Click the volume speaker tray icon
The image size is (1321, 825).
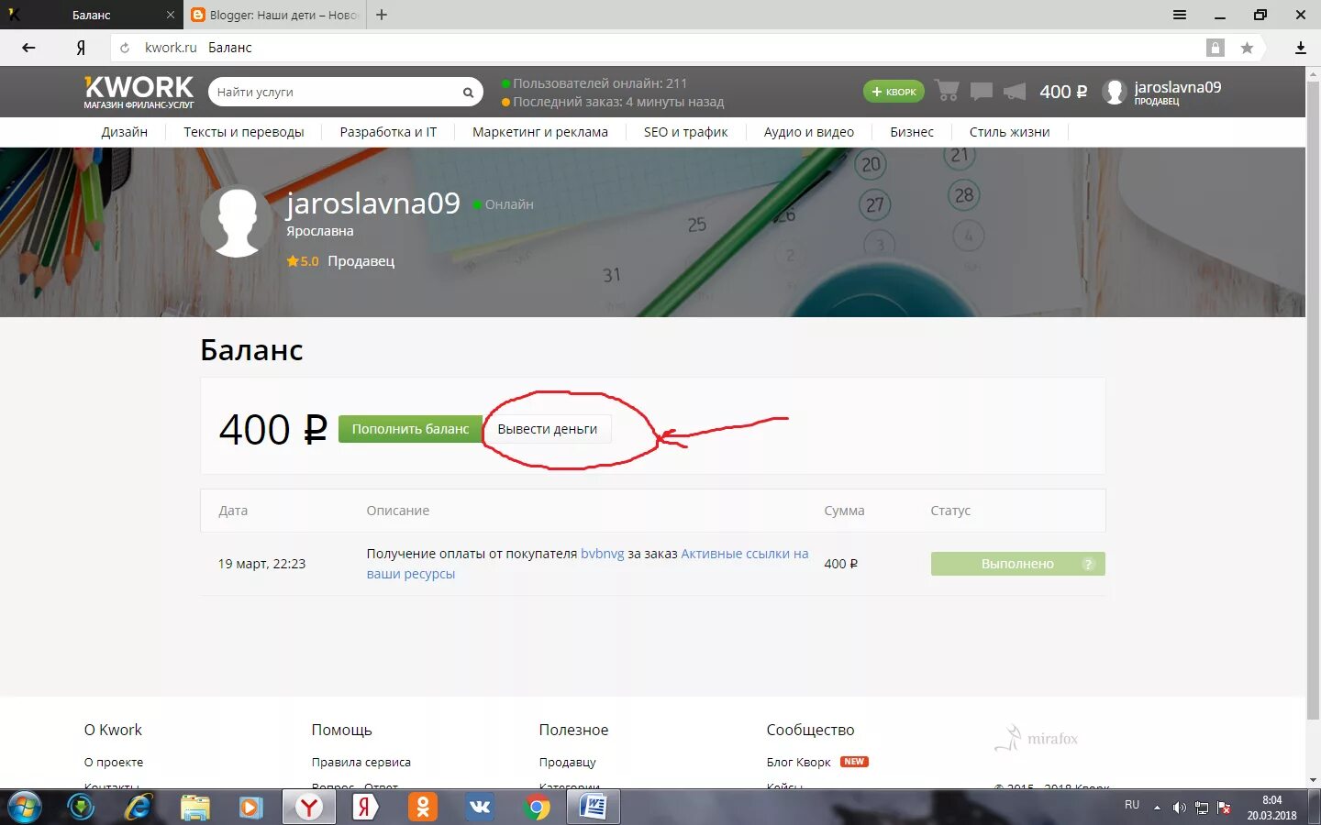coord(1179,808)
